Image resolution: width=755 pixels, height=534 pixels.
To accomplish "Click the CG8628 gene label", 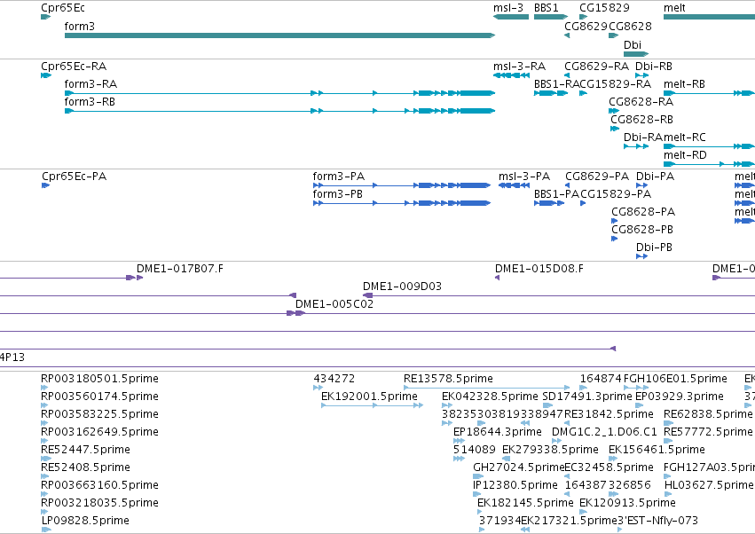I will point(630,27).
